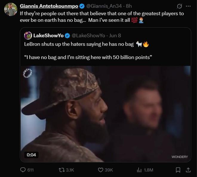Open the Grok slash-circle icon

179,6
